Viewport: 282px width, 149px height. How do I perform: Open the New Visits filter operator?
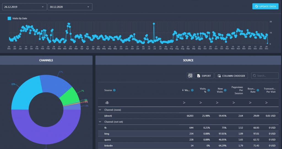coord(217,103)
